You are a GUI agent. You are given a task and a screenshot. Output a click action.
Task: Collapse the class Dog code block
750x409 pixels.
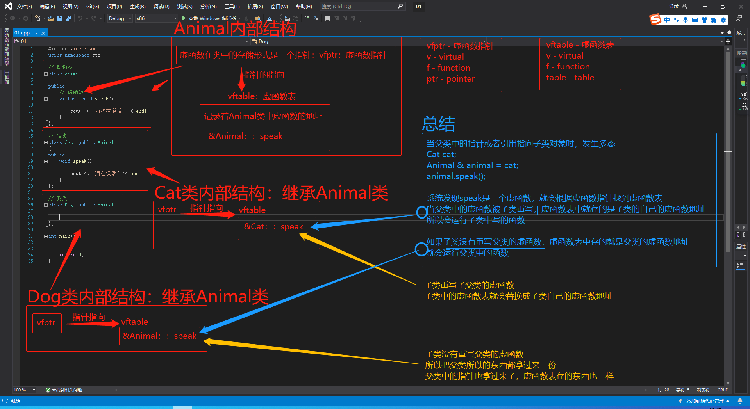pos(46,205)
